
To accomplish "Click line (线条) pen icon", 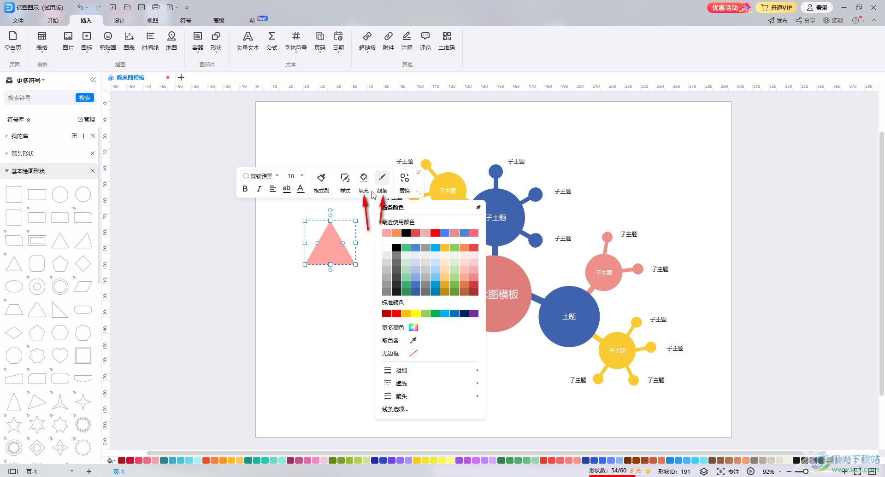I will tap(382, 178).
